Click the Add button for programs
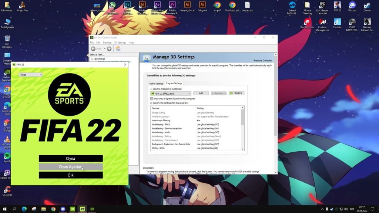 click(x=201, y=93)
